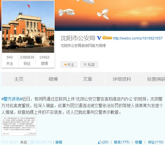Switch to the 微博 tab
This screenshot has height=145, width=165.
(x=53, y=79)
